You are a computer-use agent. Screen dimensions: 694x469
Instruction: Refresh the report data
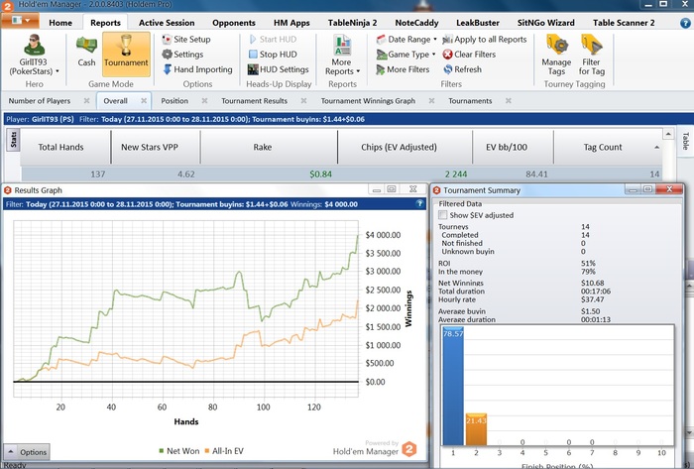pyautogui.click(x=462, y=69)
